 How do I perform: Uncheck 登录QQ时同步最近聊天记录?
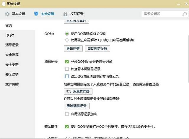pyautogui.click(x=67, y=62)
